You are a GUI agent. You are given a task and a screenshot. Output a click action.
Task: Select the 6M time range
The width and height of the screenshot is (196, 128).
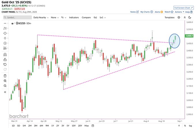point(42,126)
